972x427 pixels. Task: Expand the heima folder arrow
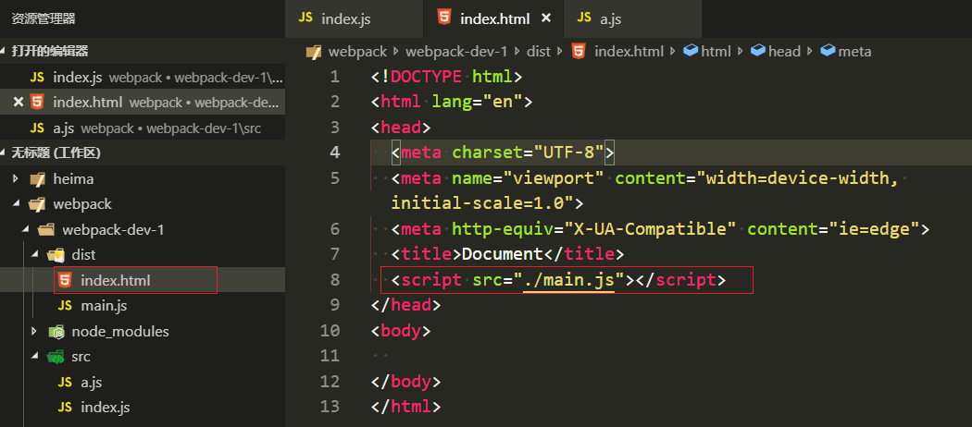(x=16, y=178)
